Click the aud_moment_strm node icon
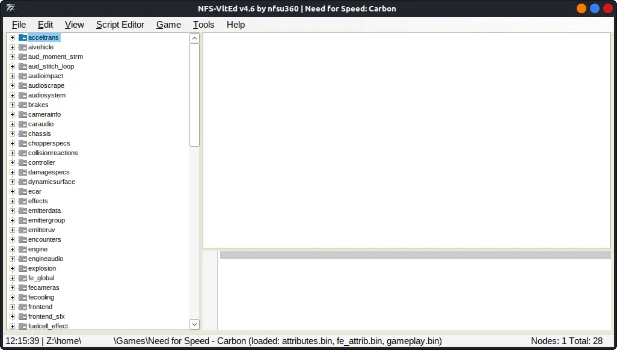Viewport: 617px width, 350px height. pyautogui.click(x=23, y=57)
